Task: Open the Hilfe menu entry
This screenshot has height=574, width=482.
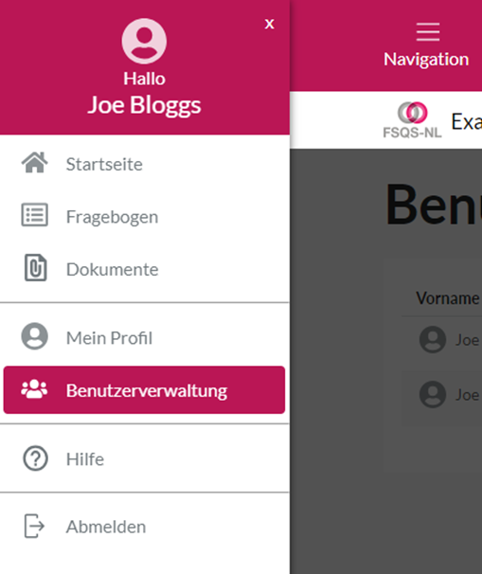Action: [x=144, y=458]
